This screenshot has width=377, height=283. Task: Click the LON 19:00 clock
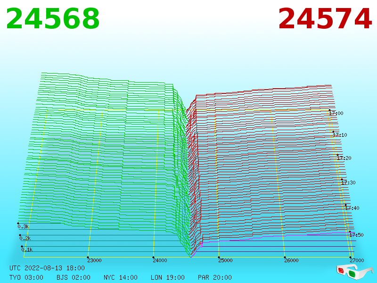click(168, 277)
